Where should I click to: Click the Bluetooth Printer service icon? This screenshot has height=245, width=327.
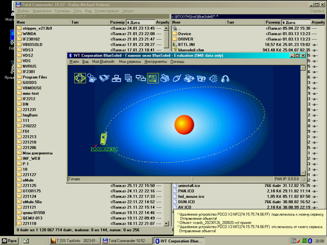[x=165, y=78]
